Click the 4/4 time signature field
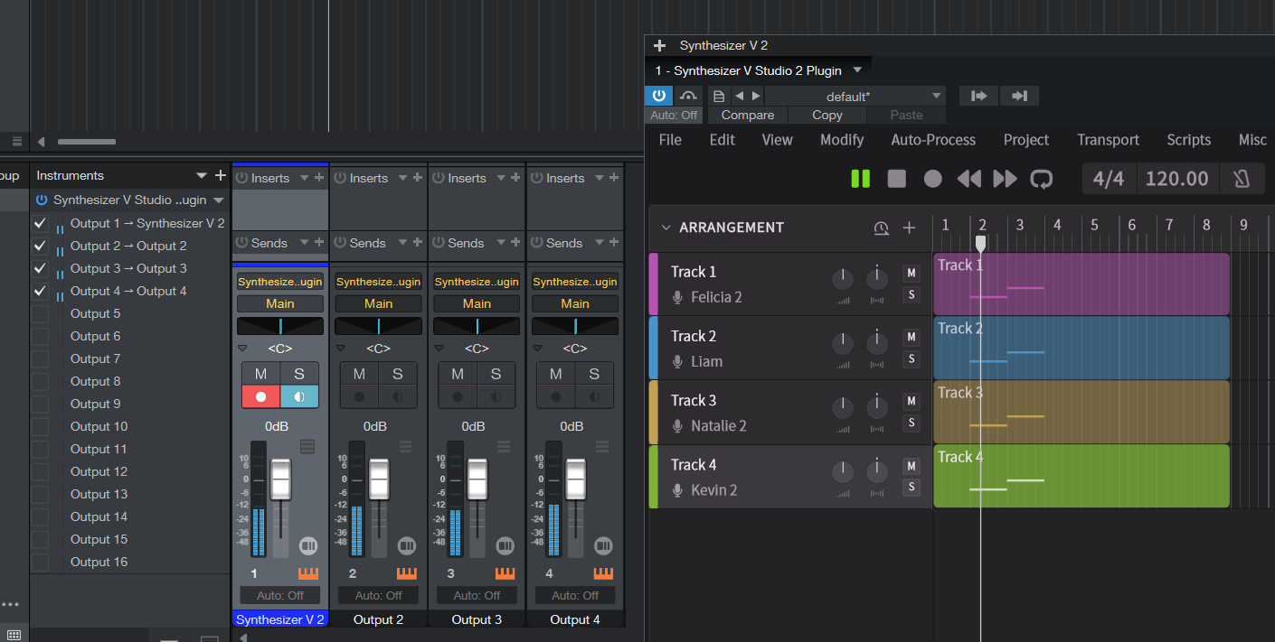Screen dimensions: 1275x642 tap(1109, 179)
